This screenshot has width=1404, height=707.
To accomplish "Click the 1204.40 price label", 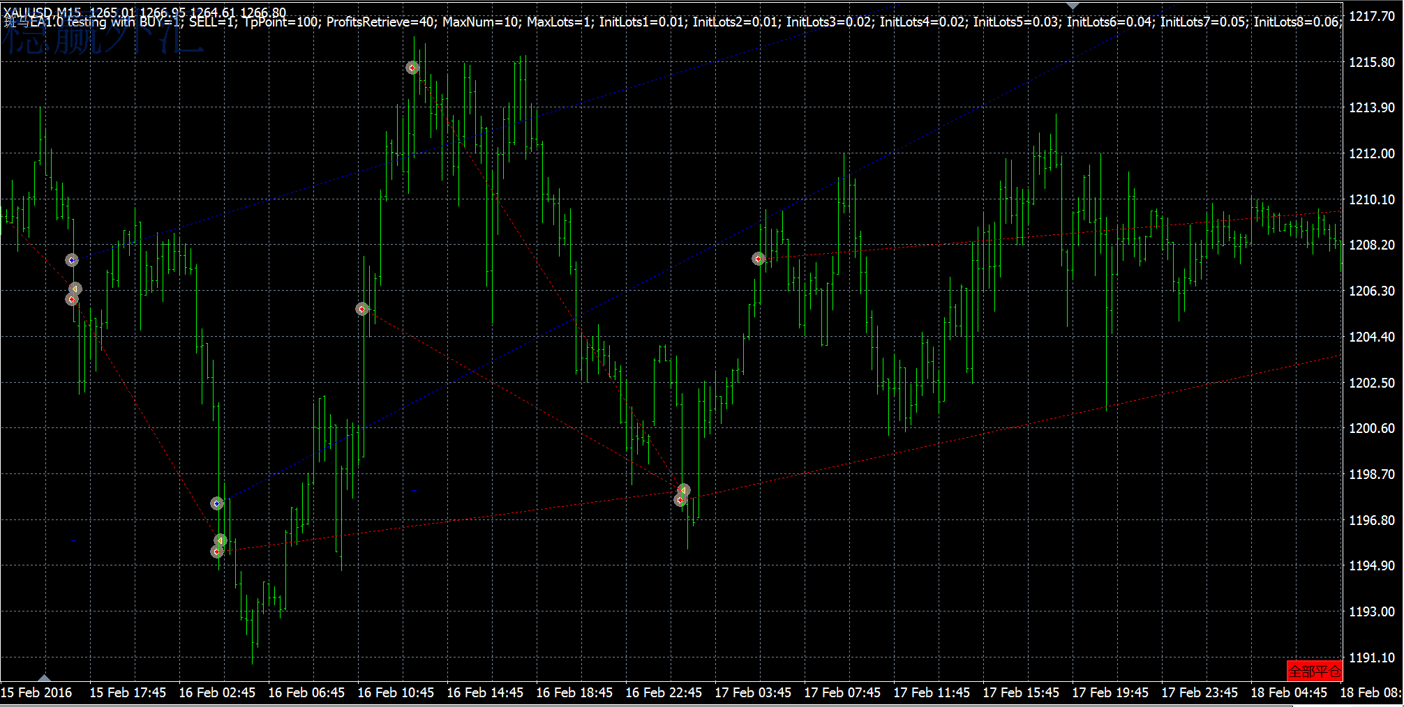I will (x=1372, y=337).
